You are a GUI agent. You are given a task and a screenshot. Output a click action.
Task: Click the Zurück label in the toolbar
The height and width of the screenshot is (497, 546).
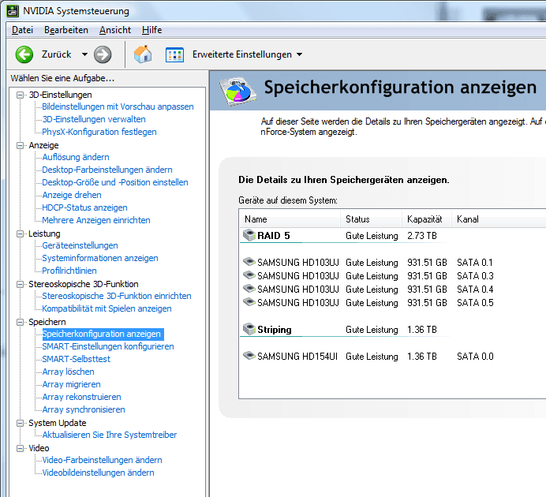click(x=56, y=54)
